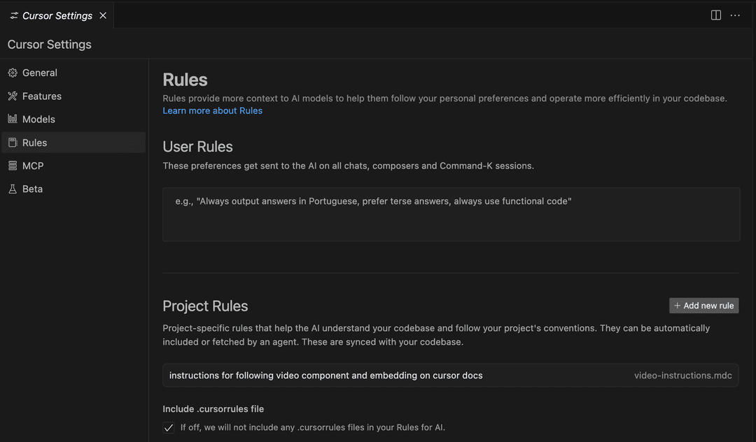756x442 pixels.
Task: Click the server icon beside MCP
Action: coord(13,166)
